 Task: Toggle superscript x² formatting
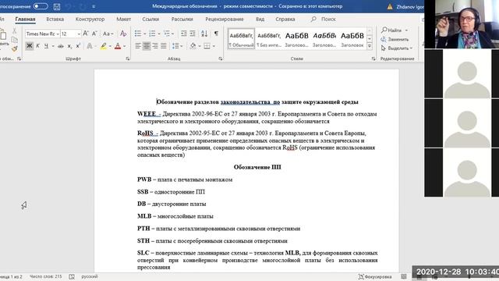(78, 46)
